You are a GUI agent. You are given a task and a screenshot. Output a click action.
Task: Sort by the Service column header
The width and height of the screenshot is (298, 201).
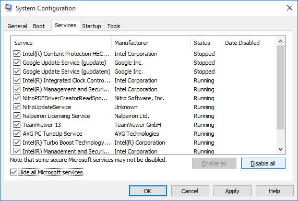pos(62,43)
